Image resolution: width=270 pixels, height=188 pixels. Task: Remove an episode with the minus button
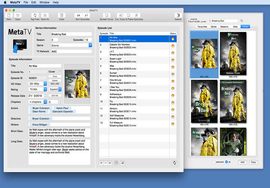106,163
